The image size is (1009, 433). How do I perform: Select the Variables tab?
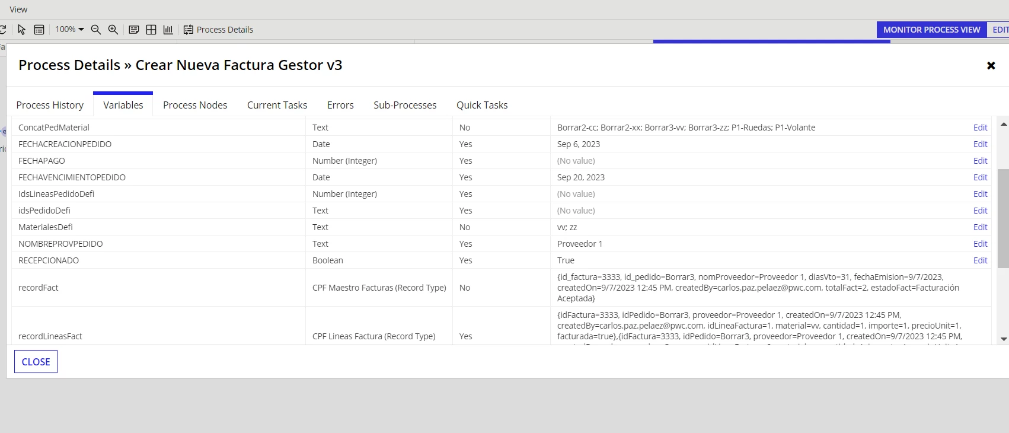pos(123,105)
